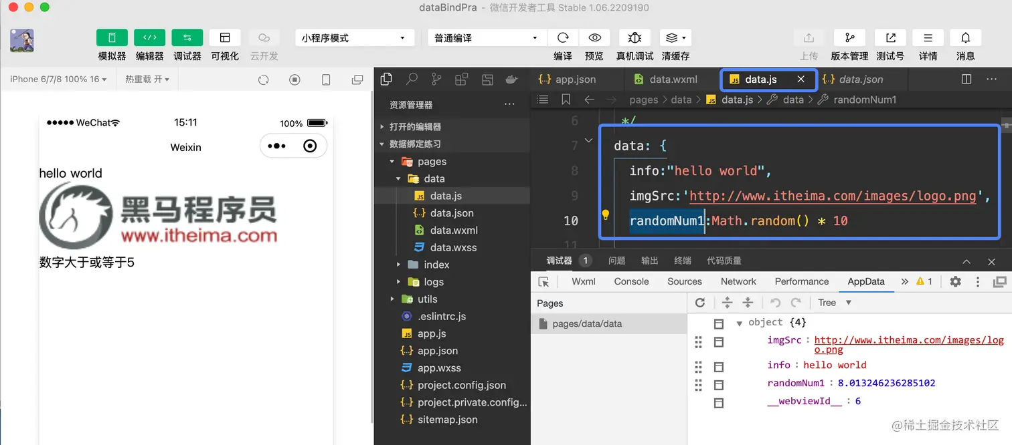Collapse the pages folder
The image size is (1012, 445).
pyautogui.click(x=452, y=161)
